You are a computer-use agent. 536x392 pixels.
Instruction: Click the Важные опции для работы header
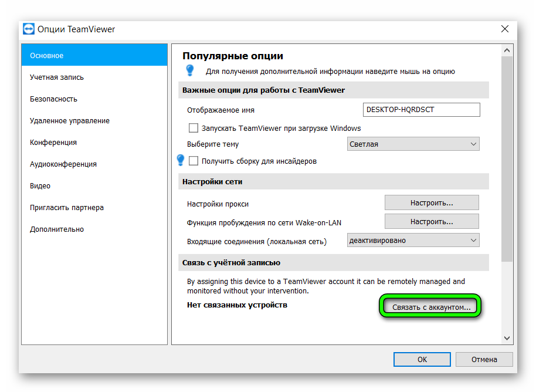tap(334, 90)
